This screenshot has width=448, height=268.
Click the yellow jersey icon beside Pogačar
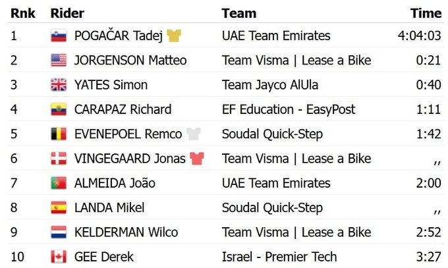[174, 36]
